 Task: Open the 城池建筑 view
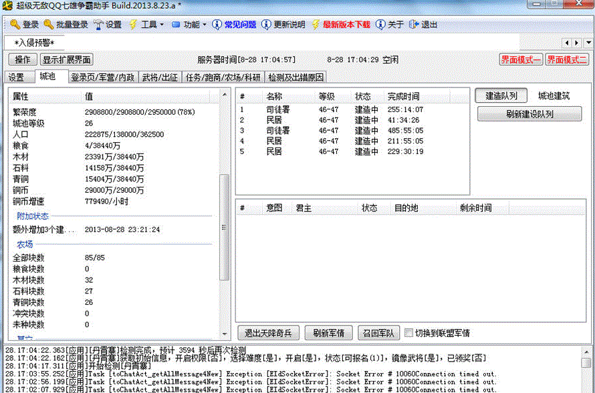pyautogui.click(x=554, y=96)
